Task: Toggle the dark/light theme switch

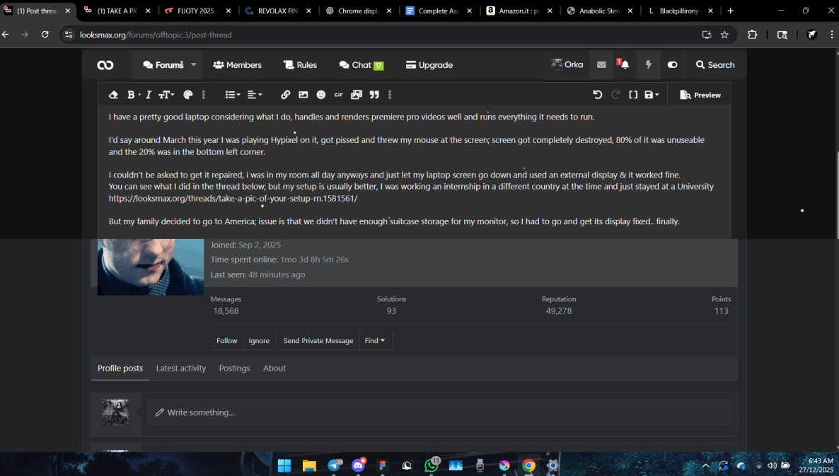Action: coord(672,65)
